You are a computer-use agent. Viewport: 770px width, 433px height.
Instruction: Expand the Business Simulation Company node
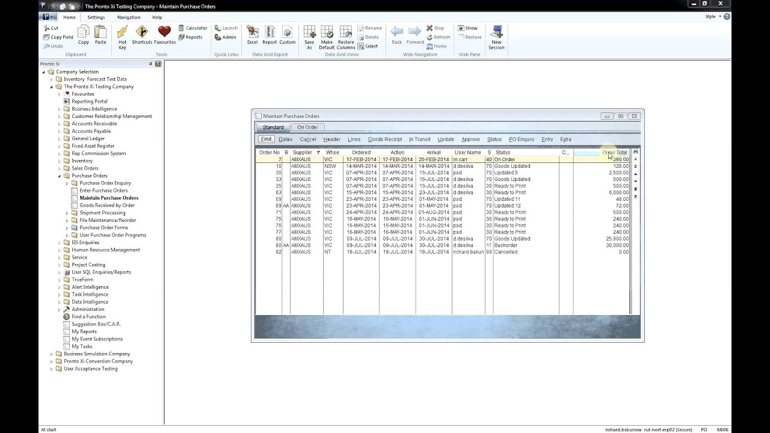51,354
